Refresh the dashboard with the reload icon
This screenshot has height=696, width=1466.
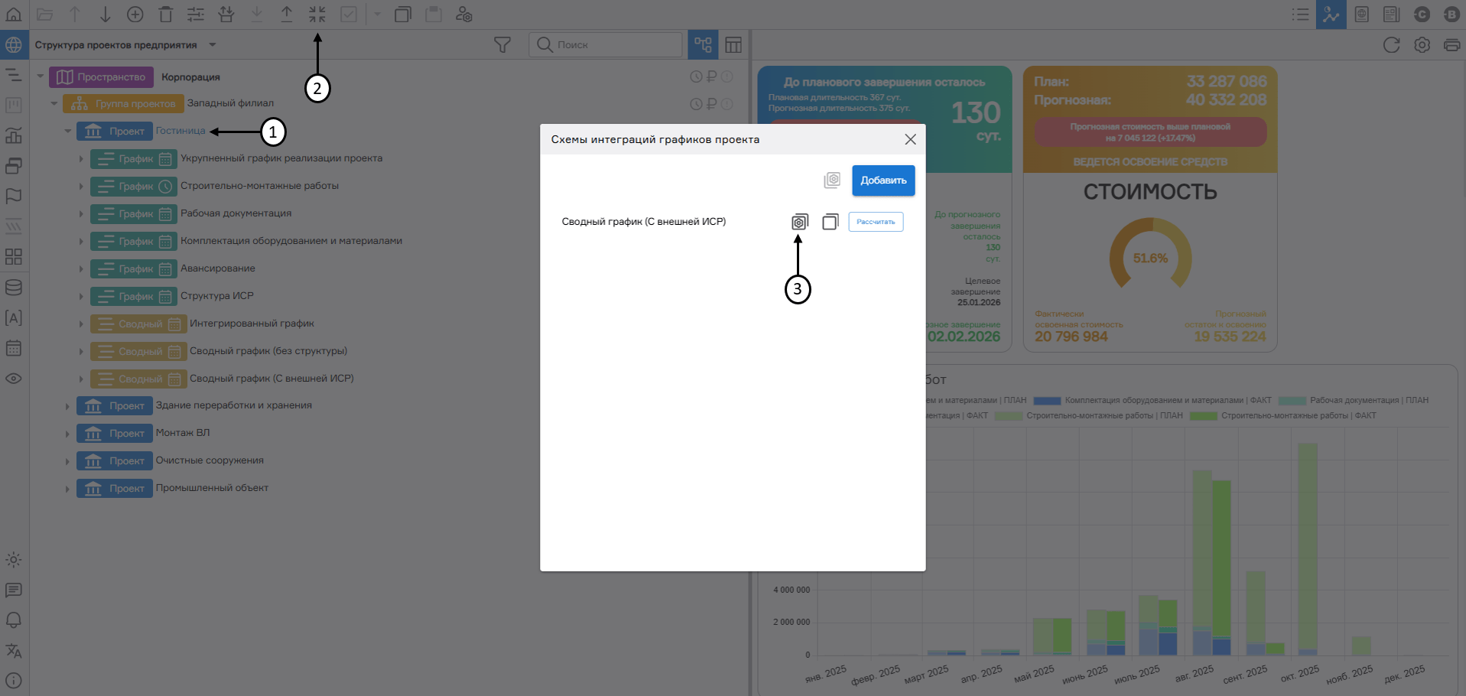pyautogui.click(x=1391, y=45)
